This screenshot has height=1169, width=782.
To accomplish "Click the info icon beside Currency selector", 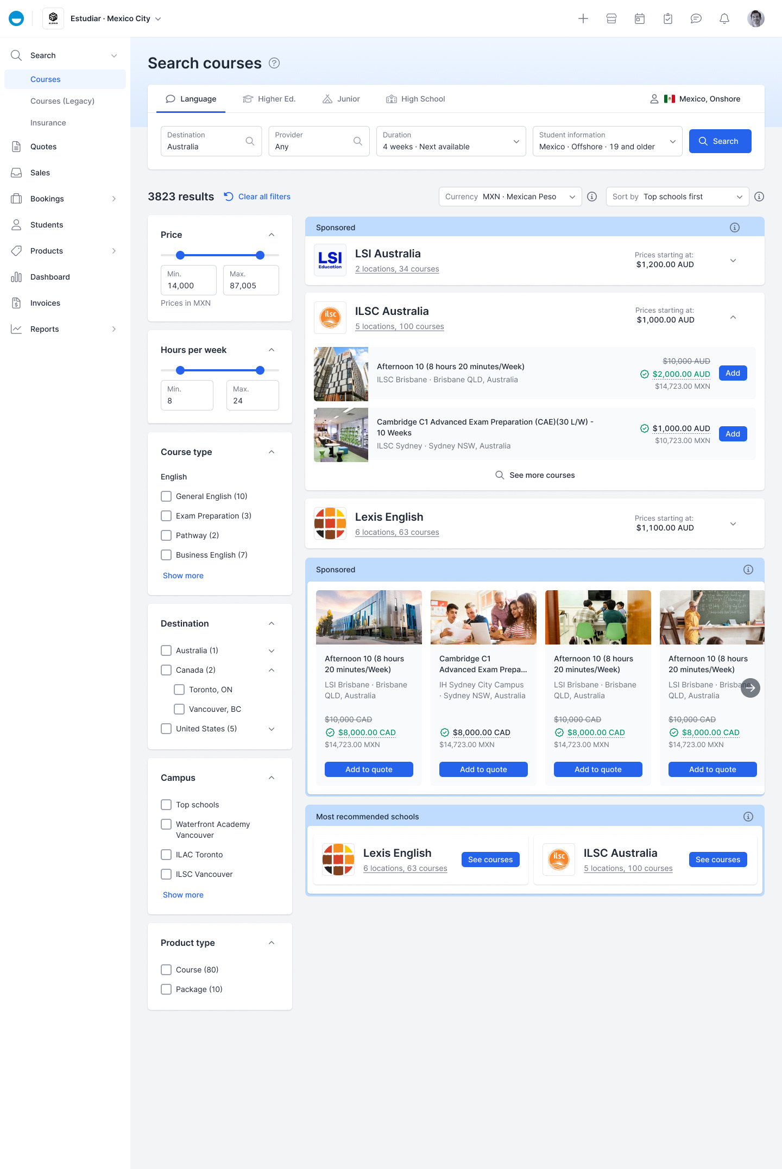I will click(592, 197).
